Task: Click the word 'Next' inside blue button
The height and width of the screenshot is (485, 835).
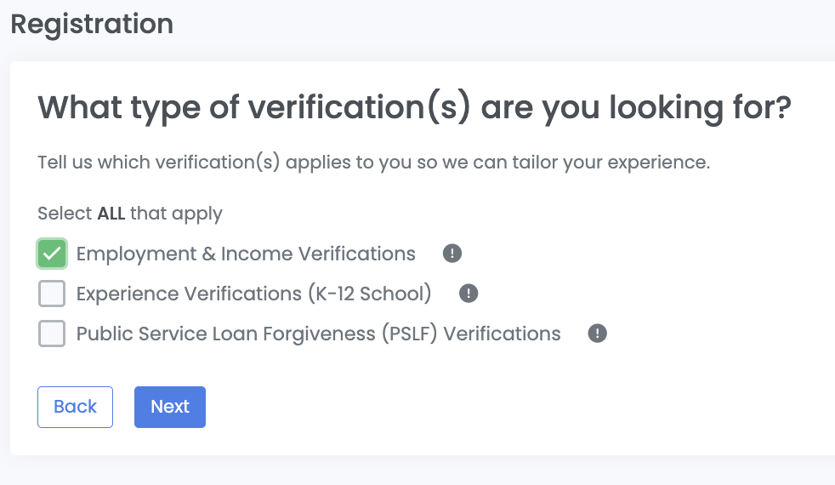Action: [x=170, y=407]
